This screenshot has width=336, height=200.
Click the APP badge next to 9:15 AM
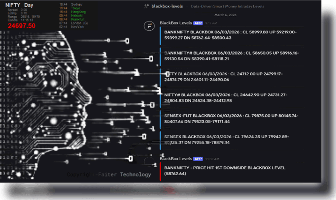(198, 23)
